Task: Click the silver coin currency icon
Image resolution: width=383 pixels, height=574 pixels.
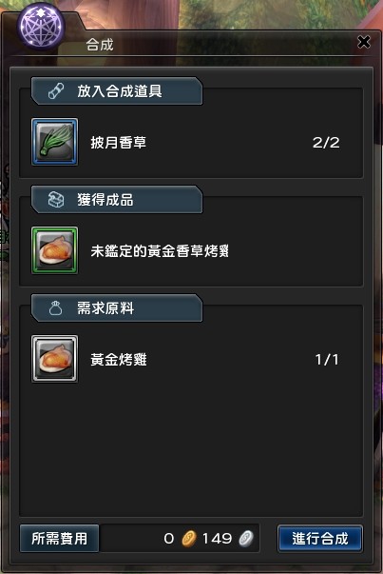Action: (x=246, y=539)
